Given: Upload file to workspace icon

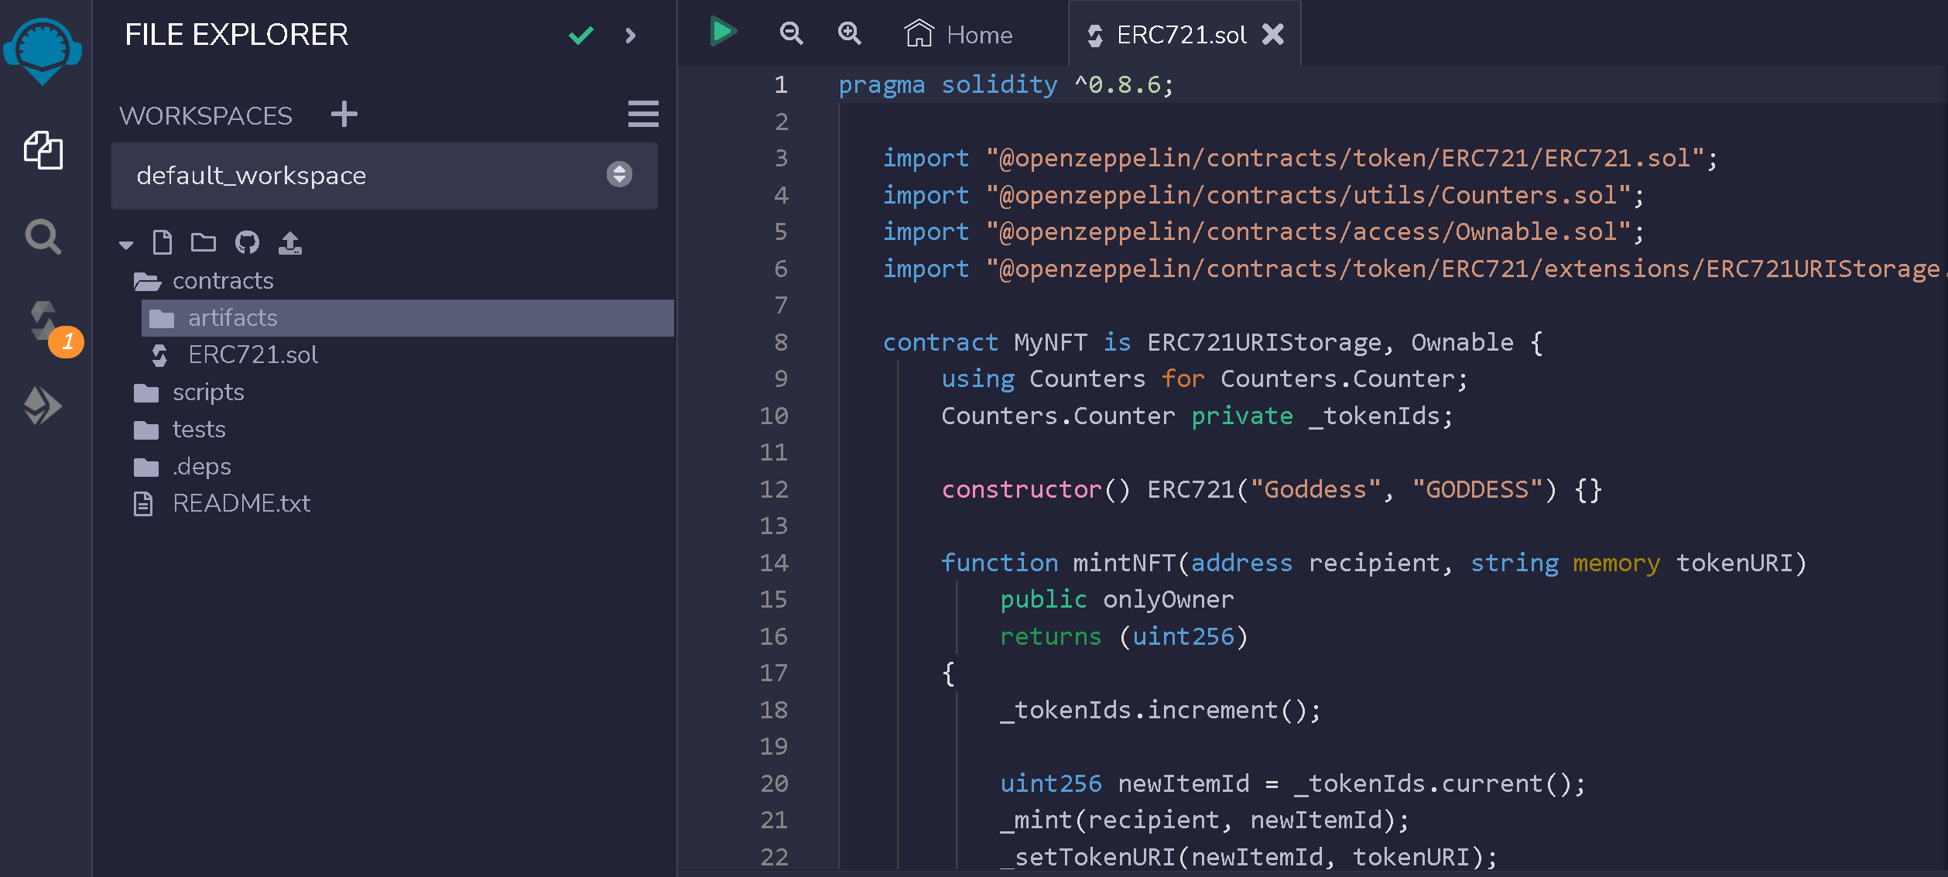Looking at the screenshot, I should pos(290,242).
